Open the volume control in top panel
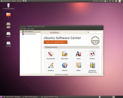 click(x=113, y=1)
